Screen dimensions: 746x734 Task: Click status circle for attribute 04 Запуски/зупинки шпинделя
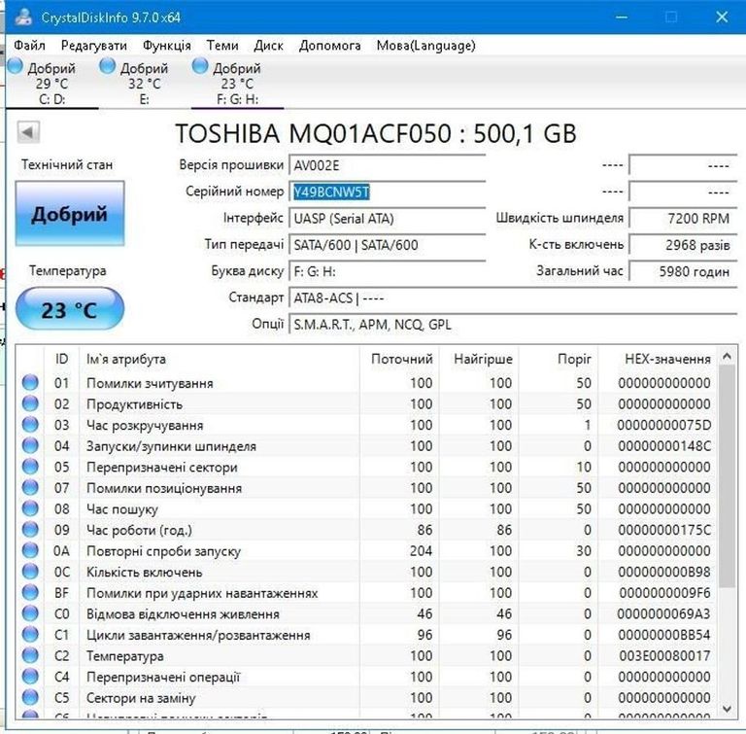(x=30, y=445)
